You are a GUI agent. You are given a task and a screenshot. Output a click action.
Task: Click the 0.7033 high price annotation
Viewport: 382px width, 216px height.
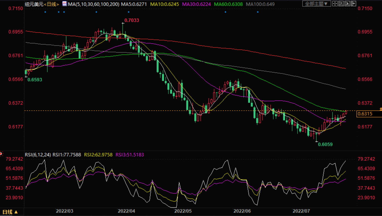132,20
